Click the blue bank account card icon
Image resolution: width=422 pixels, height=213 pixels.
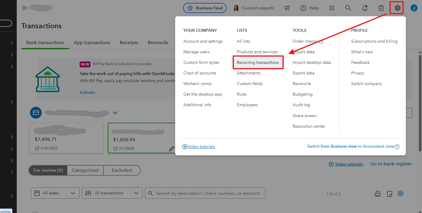pyautogui.click(x=36, y=113)
